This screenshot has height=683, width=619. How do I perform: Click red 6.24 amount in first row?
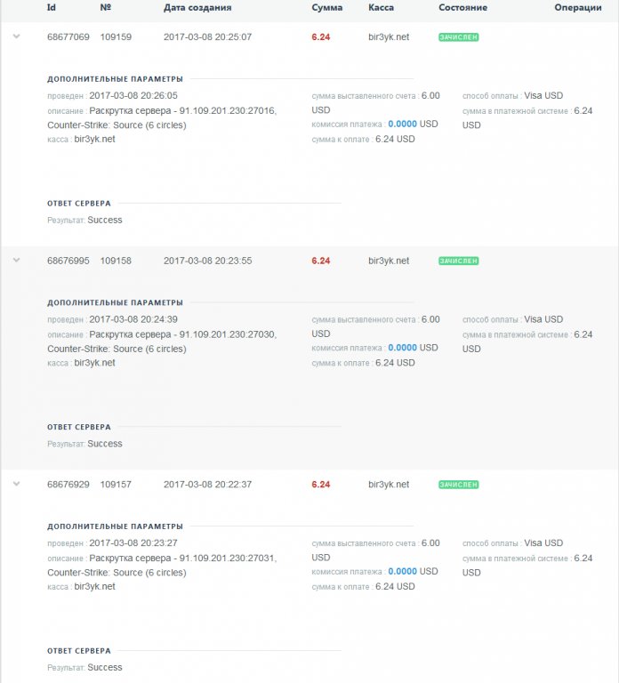coord(320,37)
